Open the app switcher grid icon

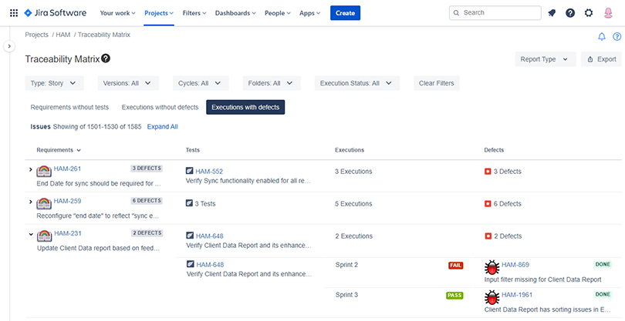point(13,13)
